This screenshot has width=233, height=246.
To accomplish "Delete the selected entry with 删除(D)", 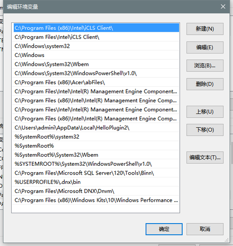I will coord(205,84).
